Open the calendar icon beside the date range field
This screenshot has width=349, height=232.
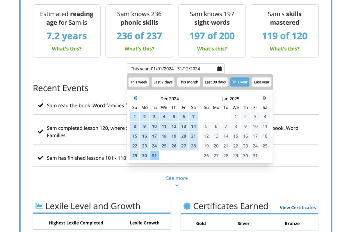click(x=220, y=68)
